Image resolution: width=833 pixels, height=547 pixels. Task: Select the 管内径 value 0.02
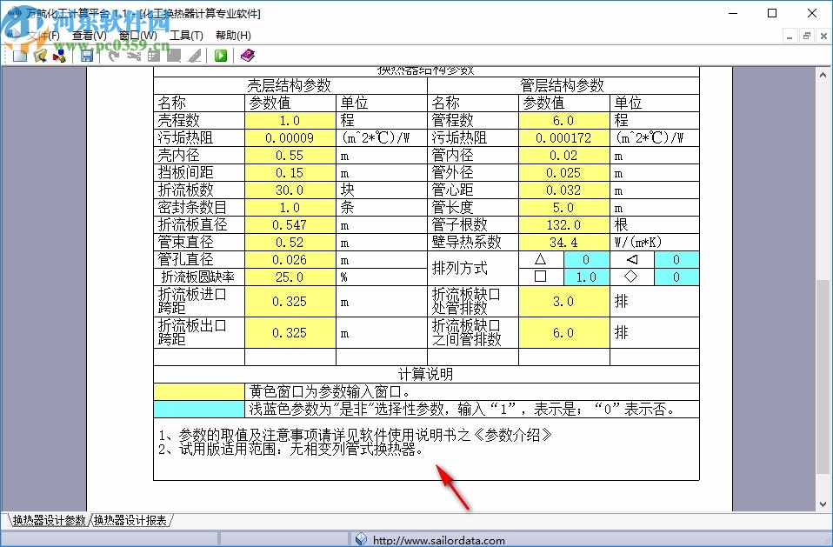[x=564, y=156]
